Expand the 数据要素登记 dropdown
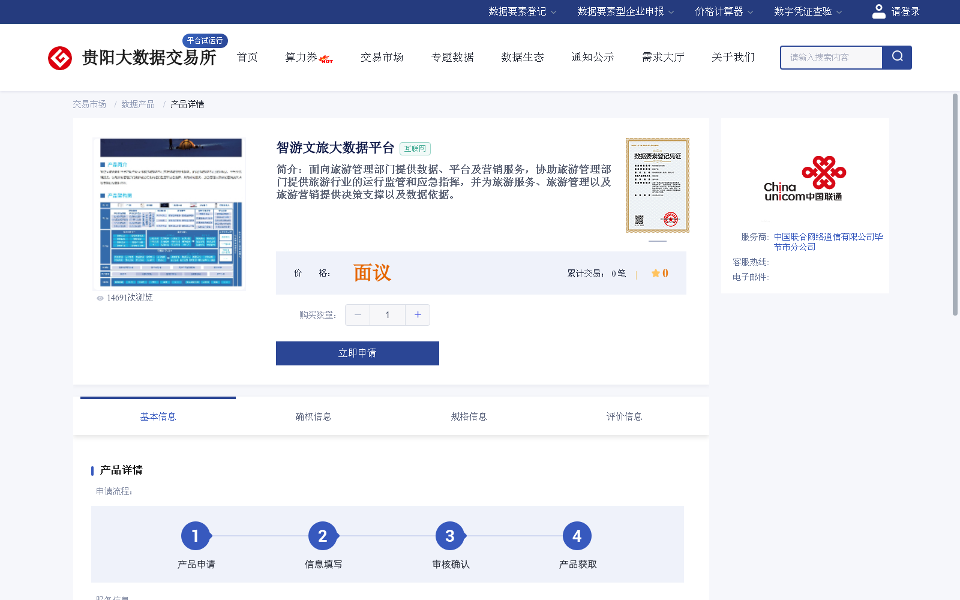 click(x=522, y=11)
